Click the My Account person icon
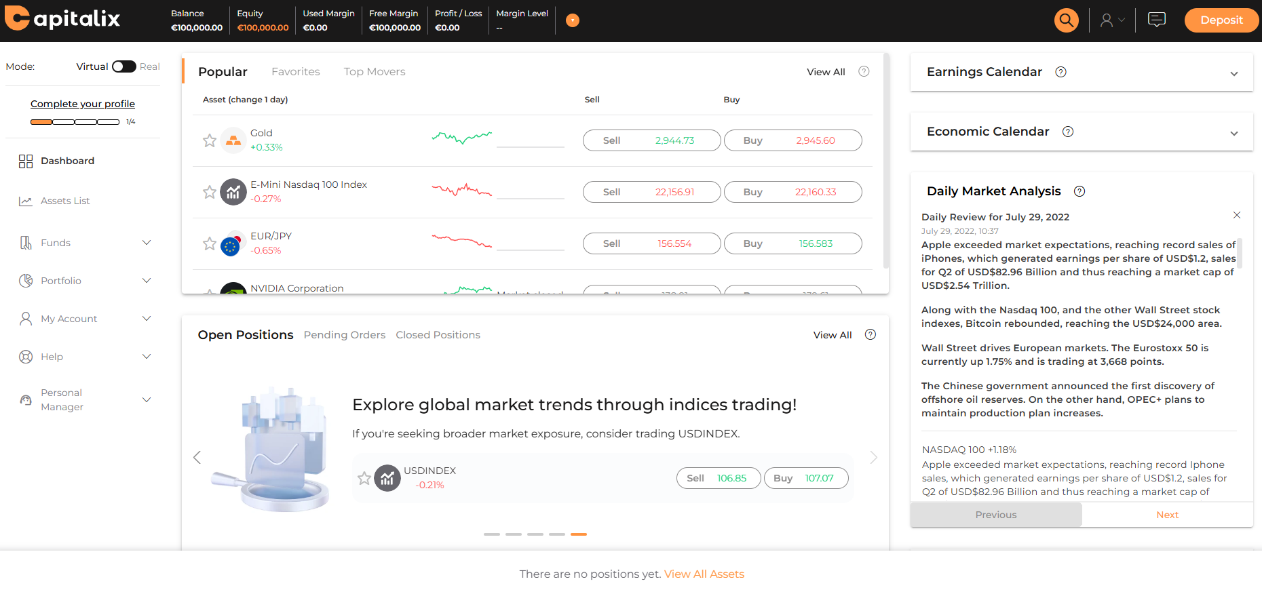This screenshot has width=1262, height=592. coord(26,319)
